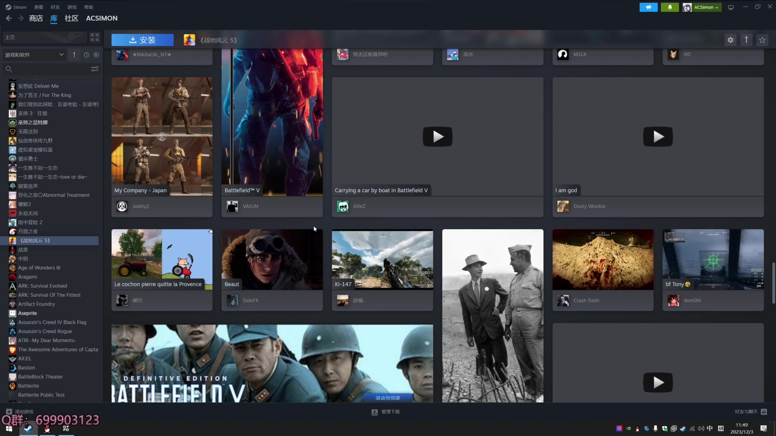Screen dimensions: 776x436
Task: Open the 好友 menu
Action: click(55, 7)
